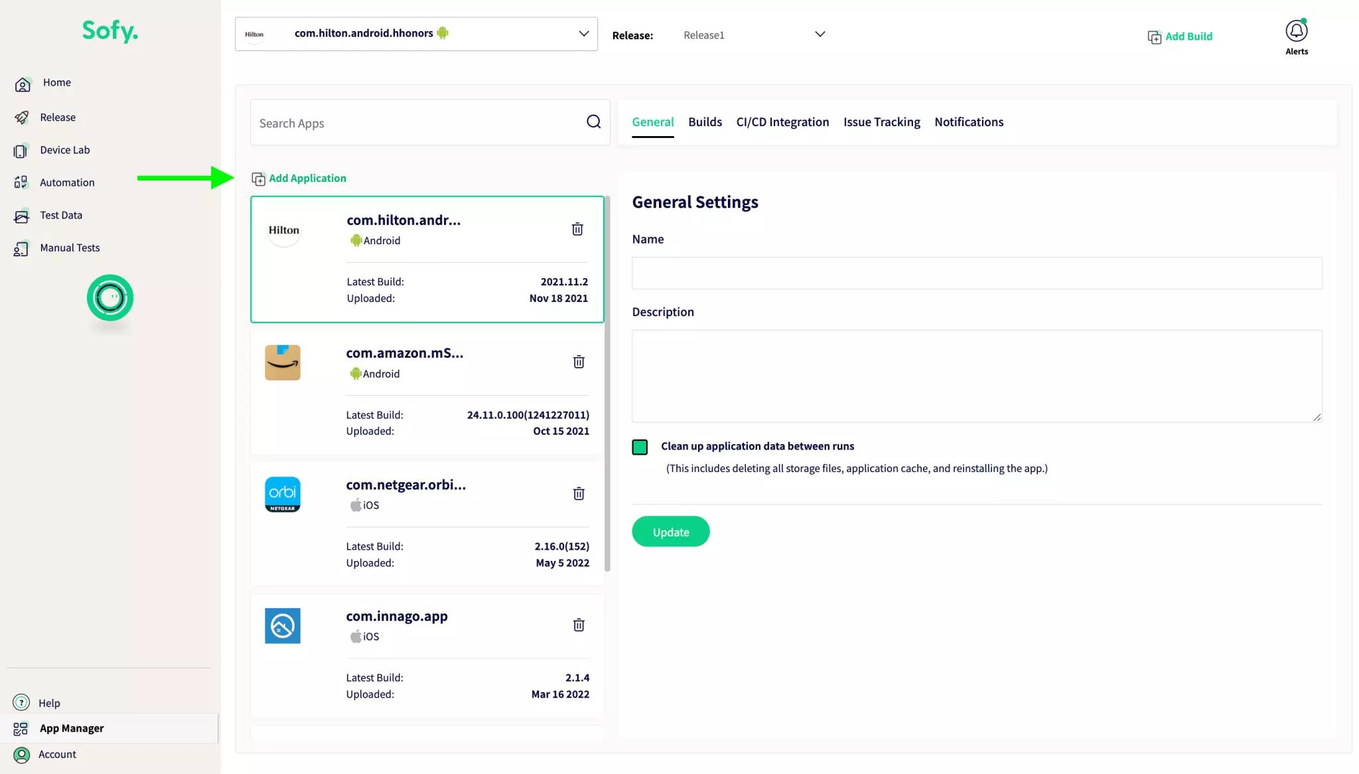Click the Sofy logo
This screenshot has width=1359, height=774.
(110, 31)
